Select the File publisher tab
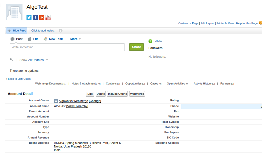 33,39
